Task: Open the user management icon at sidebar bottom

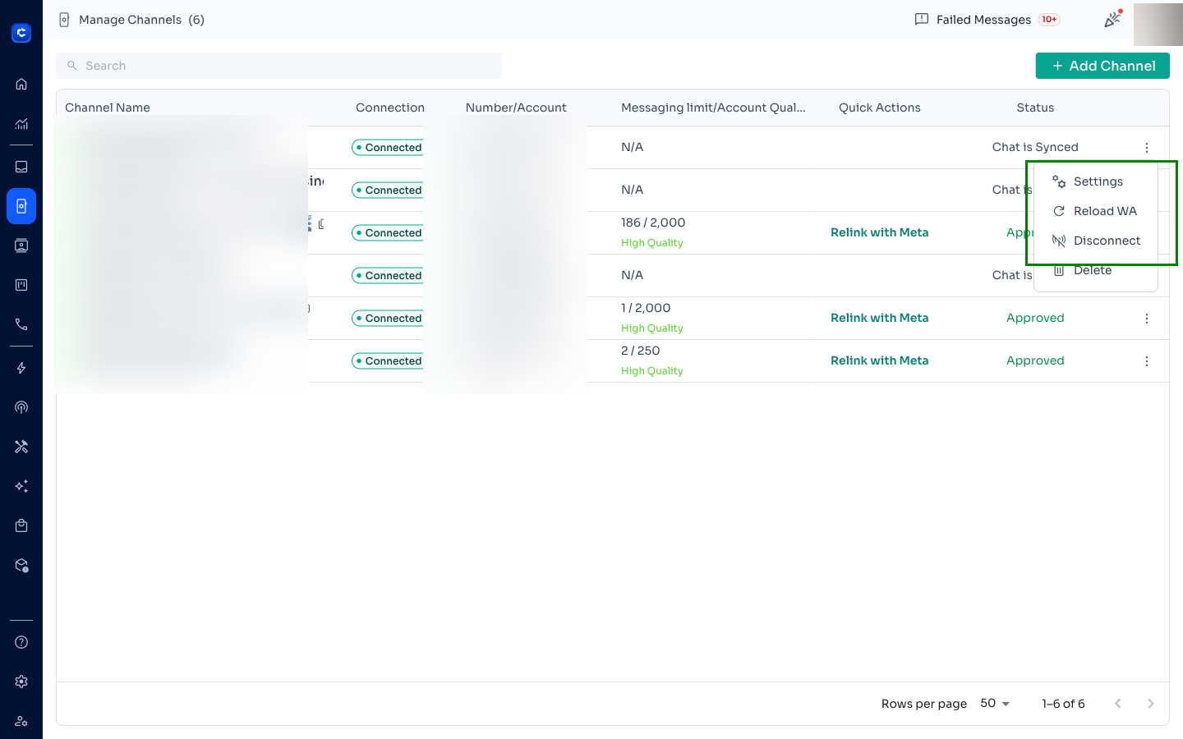Action: point(21,721)
